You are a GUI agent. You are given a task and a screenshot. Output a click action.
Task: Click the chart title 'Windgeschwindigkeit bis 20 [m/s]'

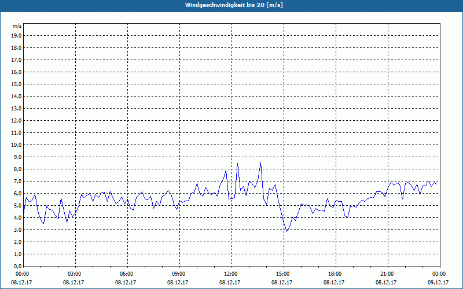tap(234, 5)
